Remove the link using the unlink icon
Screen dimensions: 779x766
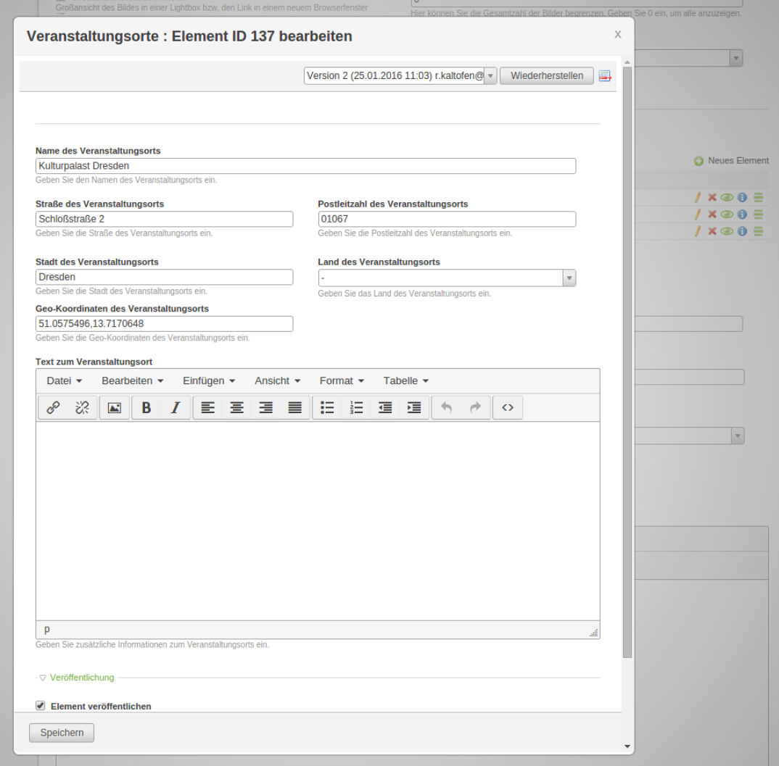82,407
